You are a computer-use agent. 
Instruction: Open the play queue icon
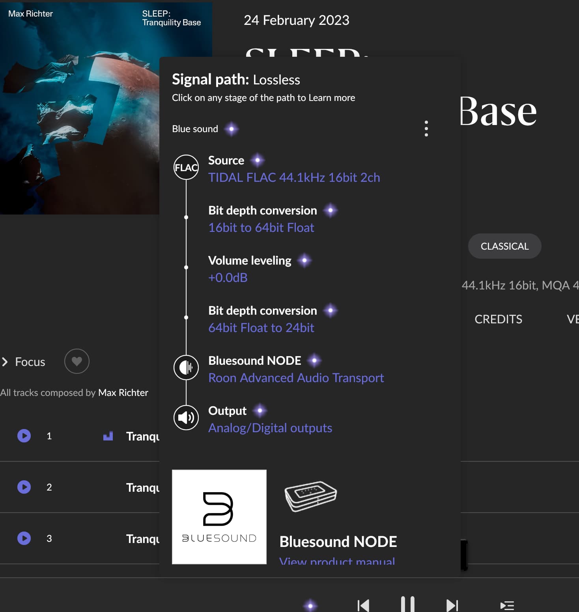(x=507, y=605)
